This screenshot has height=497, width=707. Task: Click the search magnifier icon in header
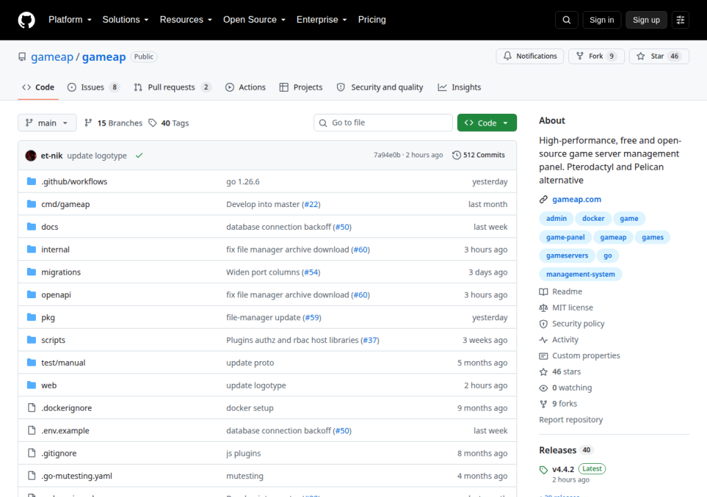point(567,20)
